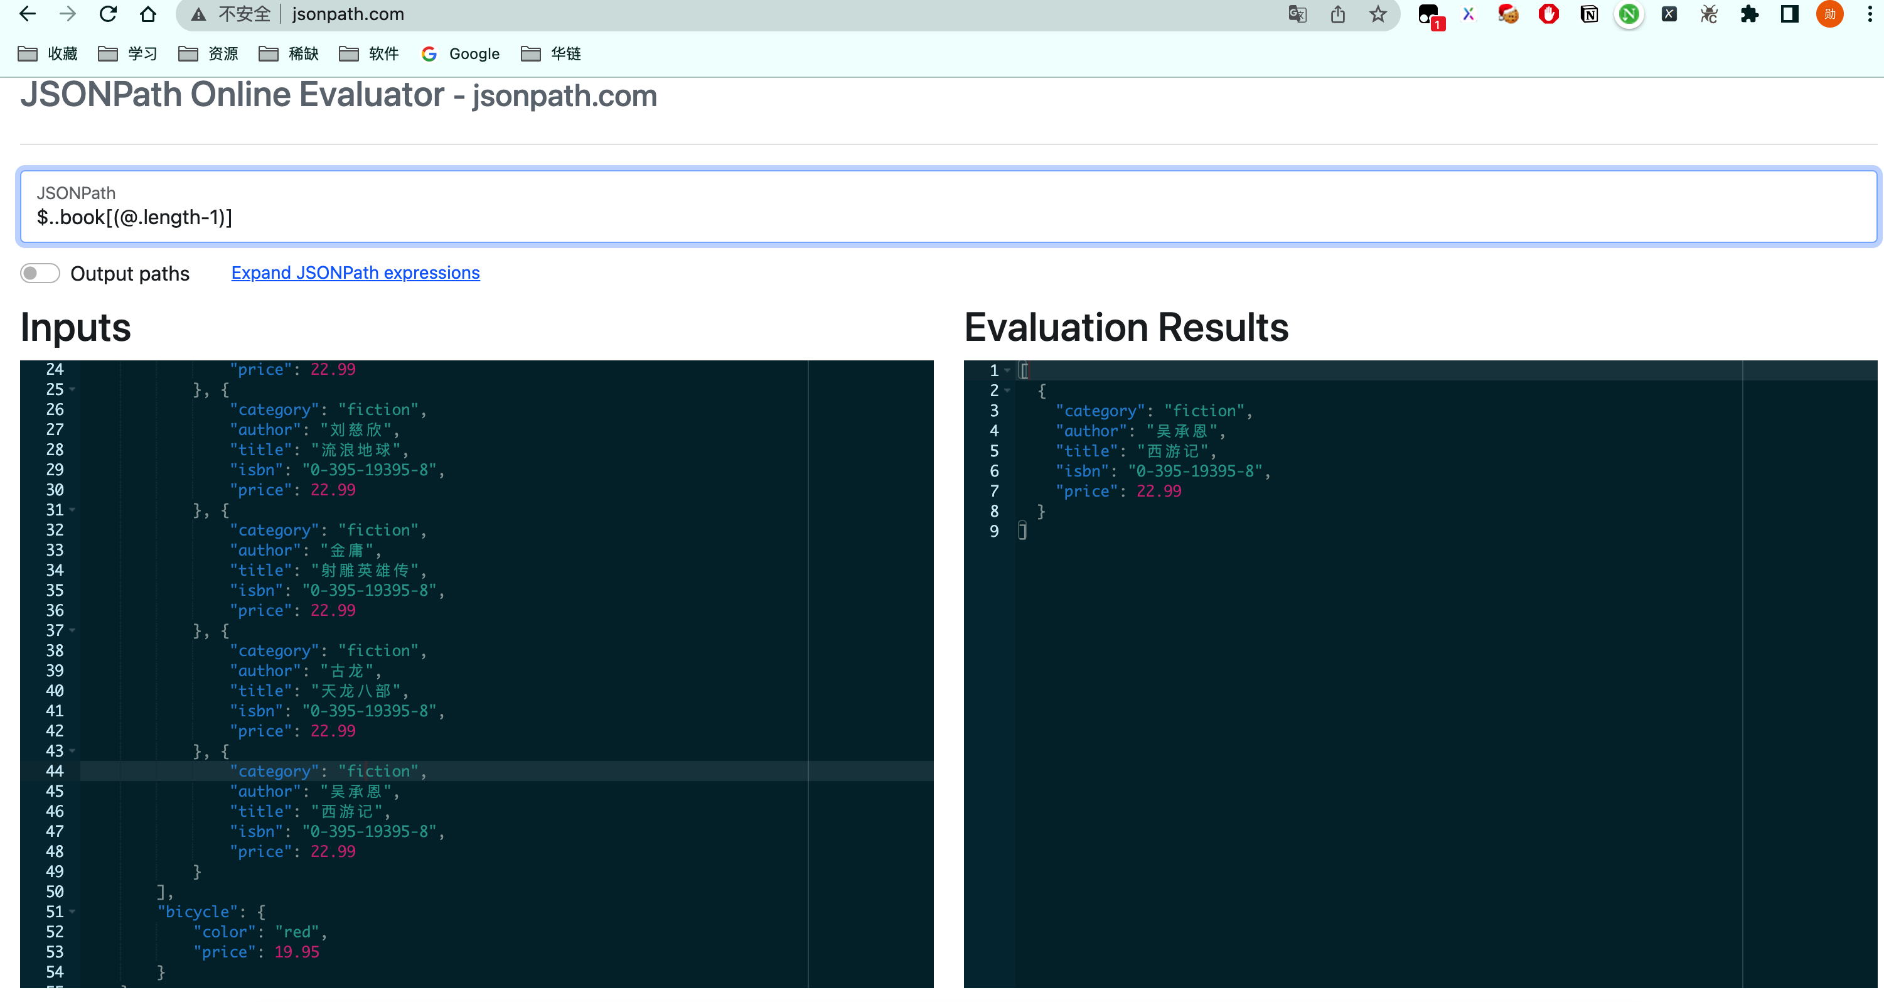This screenshot has height=1002, width=1884.
Task: Open the Chrome three-dot menu
Action: click(1870, 14)
